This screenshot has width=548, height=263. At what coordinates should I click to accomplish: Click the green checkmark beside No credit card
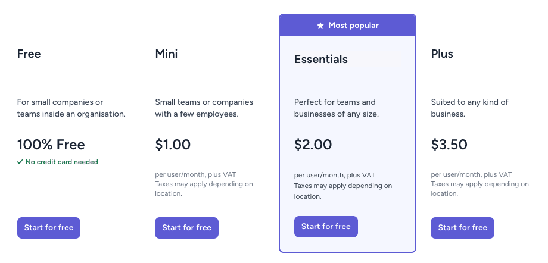click(20, 162)
